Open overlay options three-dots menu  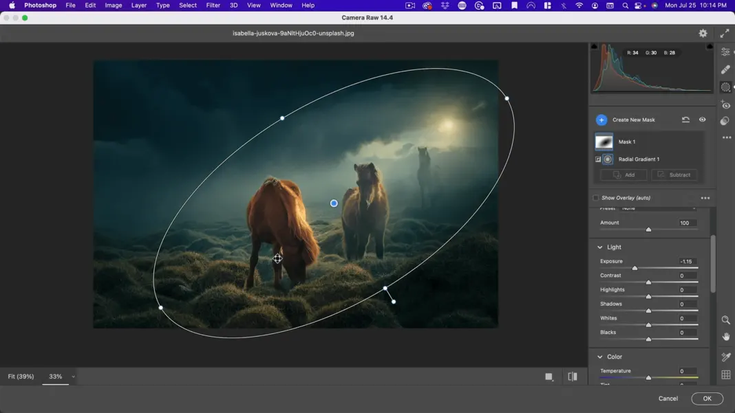705,198
